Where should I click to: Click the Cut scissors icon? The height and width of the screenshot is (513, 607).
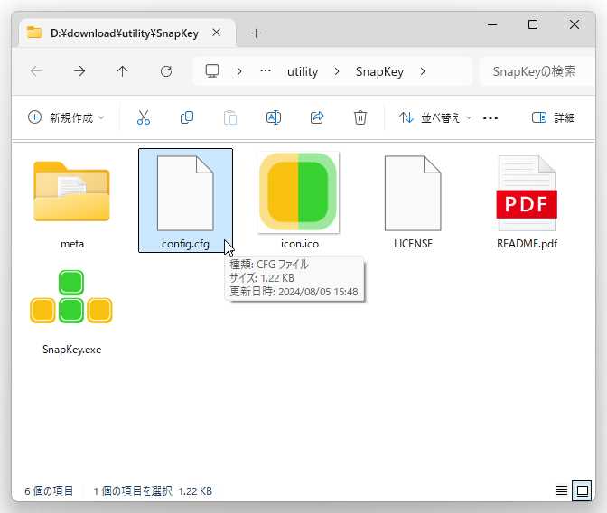coord(144,117)
